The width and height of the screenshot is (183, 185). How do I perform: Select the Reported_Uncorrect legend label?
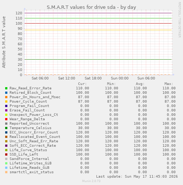[29, 124]
